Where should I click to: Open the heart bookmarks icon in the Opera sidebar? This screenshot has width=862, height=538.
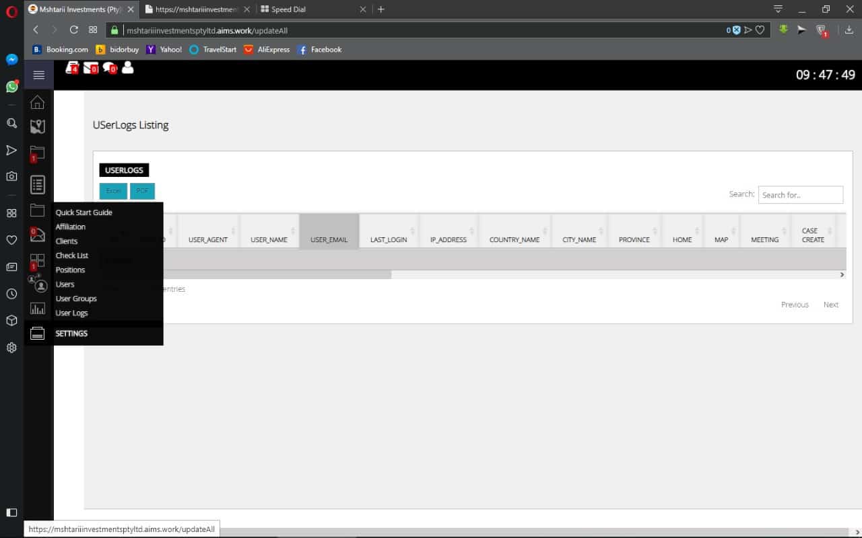pyautogui.click(x=11, y=240)
